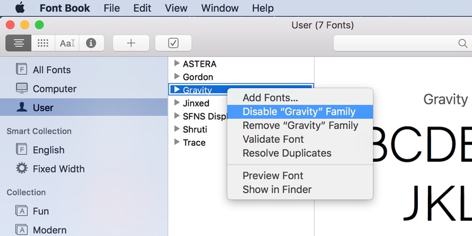472x236 pixels.
Task: Switch to the list view icon in toolbar
Action: point(18,43)
